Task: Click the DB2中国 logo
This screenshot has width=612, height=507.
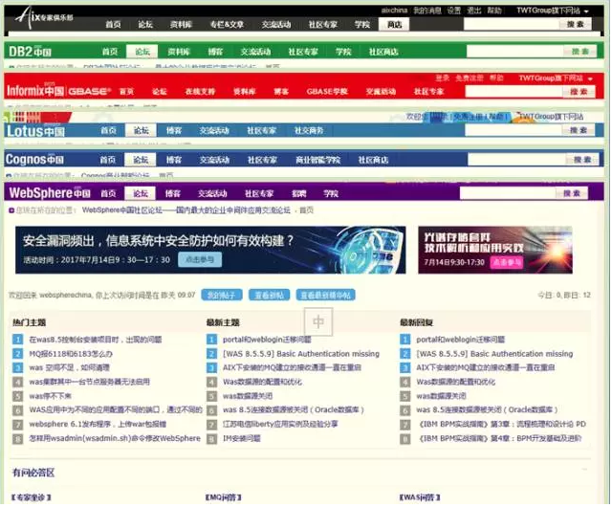Action: tap(30, 52)
